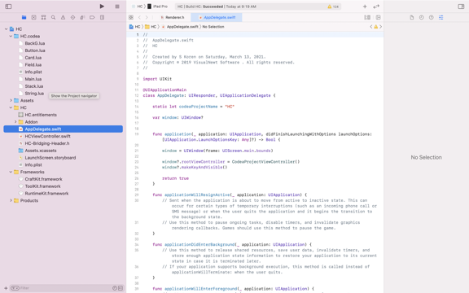Screen dimensions: 469x293
Task: Click the jump bar warning icon
Action: pyautogui.click(x=375, y=27)
